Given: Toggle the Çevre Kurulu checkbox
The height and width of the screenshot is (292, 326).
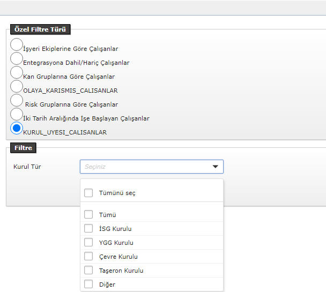Looking at the screenshot, I should 88,257.
